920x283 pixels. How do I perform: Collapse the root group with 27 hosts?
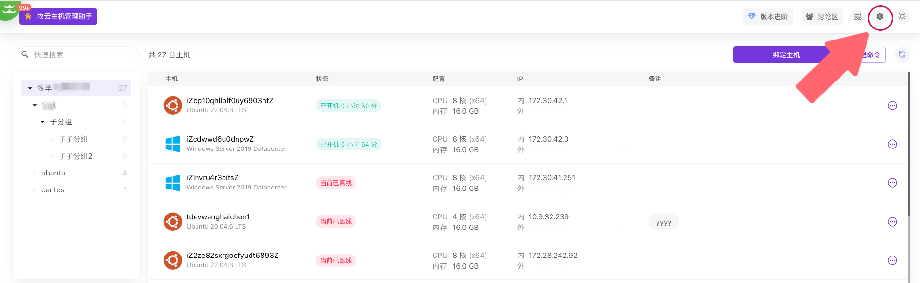pyautogui.click(x=30, y=88)
